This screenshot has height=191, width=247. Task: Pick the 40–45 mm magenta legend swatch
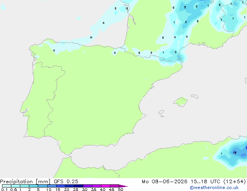point(106,186)
